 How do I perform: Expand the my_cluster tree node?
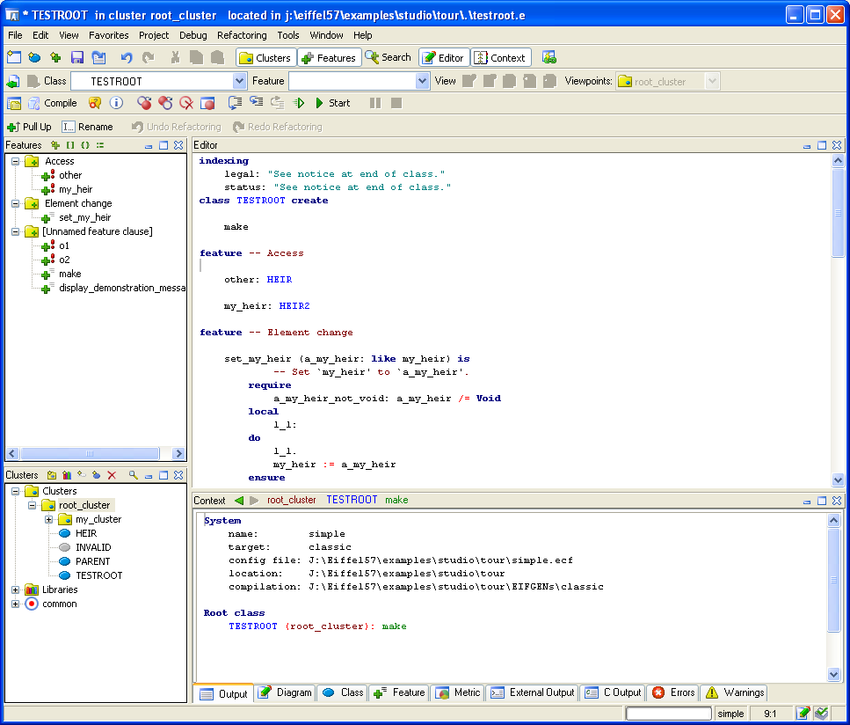(x=49, y=519)
